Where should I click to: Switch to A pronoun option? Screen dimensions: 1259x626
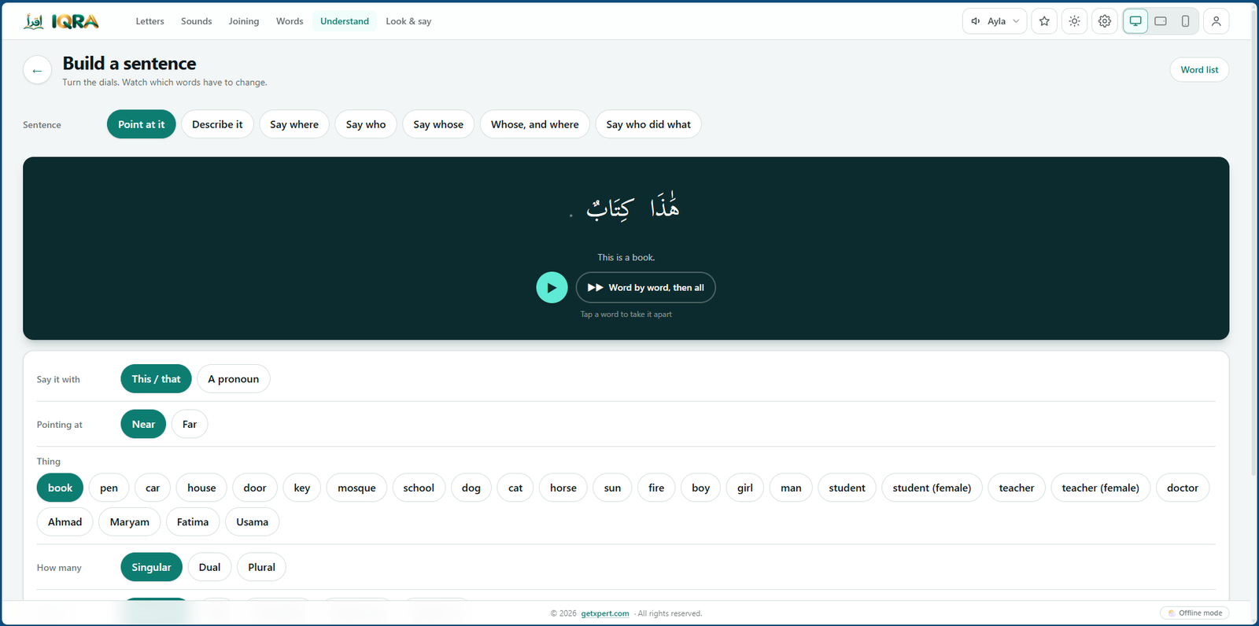[x=233, y=379]
